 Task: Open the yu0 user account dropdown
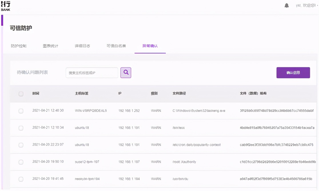[306, 5]
